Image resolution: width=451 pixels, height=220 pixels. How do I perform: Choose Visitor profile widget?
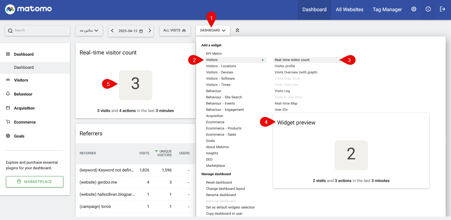click(285, 66)
